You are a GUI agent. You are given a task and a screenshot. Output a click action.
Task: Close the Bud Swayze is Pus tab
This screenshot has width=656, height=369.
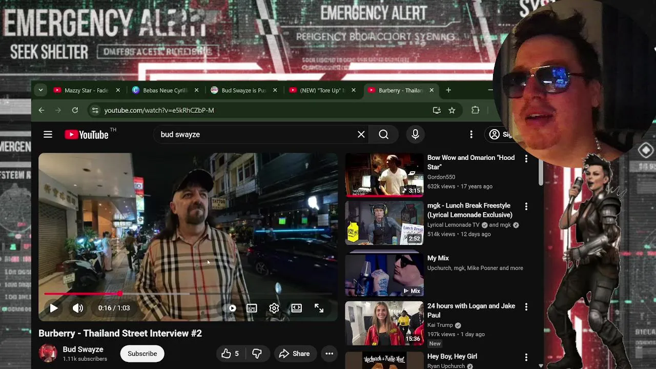coord(275,90)
